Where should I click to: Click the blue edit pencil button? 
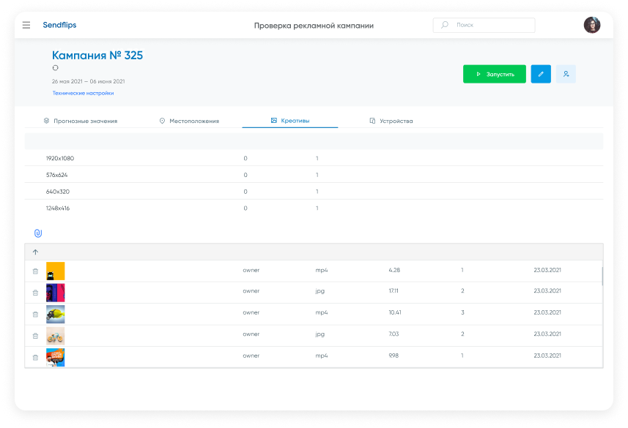[540, 74]
